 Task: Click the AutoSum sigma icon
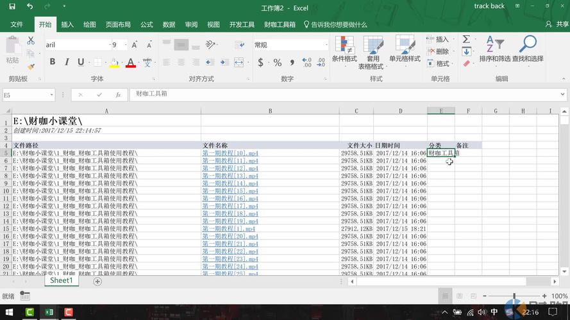pyautogui.click(x=466, y=40)
